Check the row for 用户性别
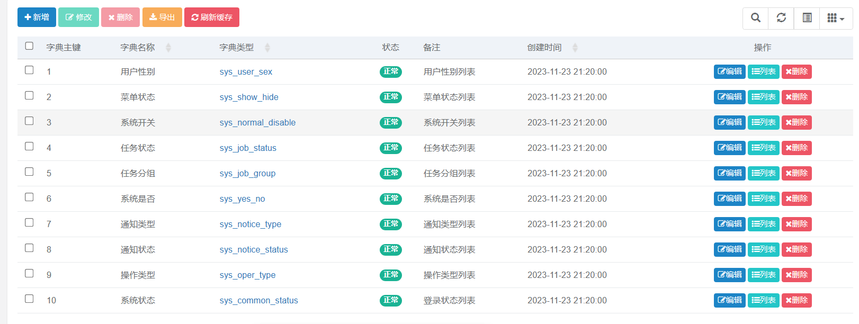 (29, 70)
